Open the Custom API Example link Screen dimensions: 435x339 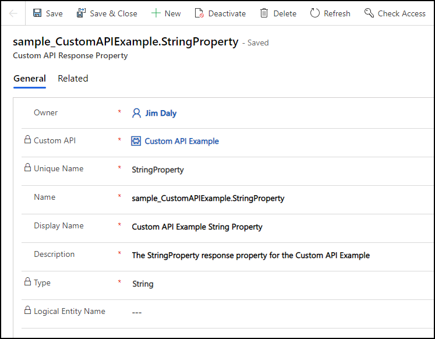pyautogui.click(x=182, y=141)
